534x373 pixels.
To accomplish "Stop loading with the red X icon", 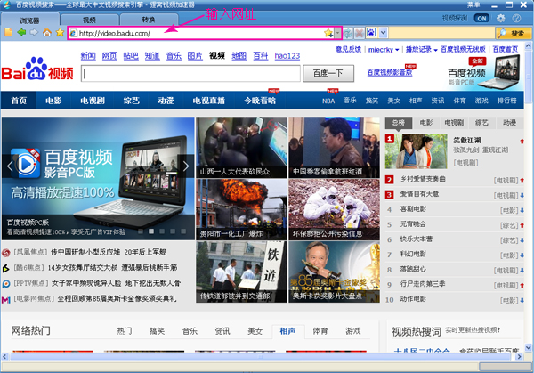I will [360, 33].
